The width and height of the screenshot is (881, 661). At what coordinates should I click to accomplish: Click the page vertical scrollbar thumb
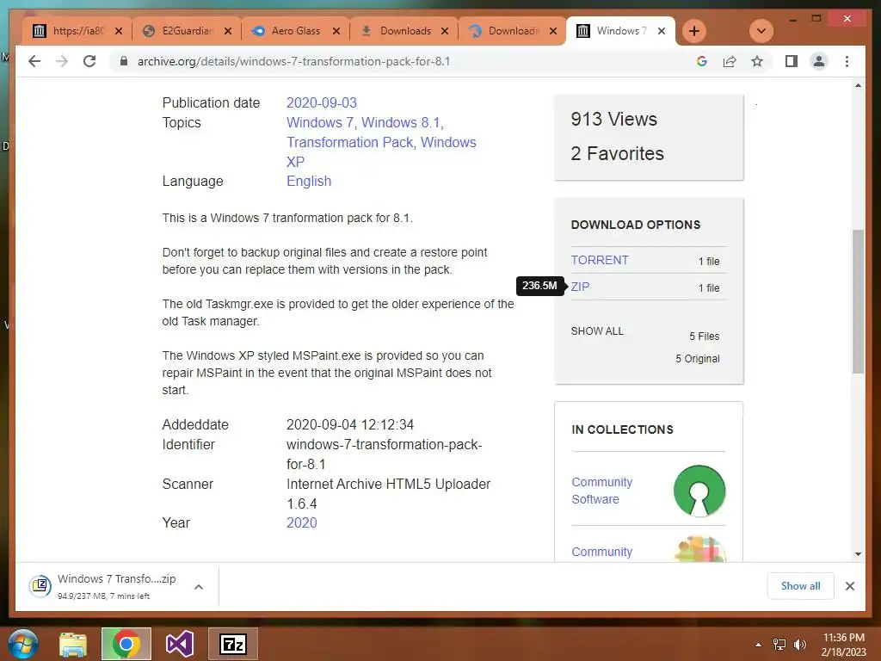(858, 301)
